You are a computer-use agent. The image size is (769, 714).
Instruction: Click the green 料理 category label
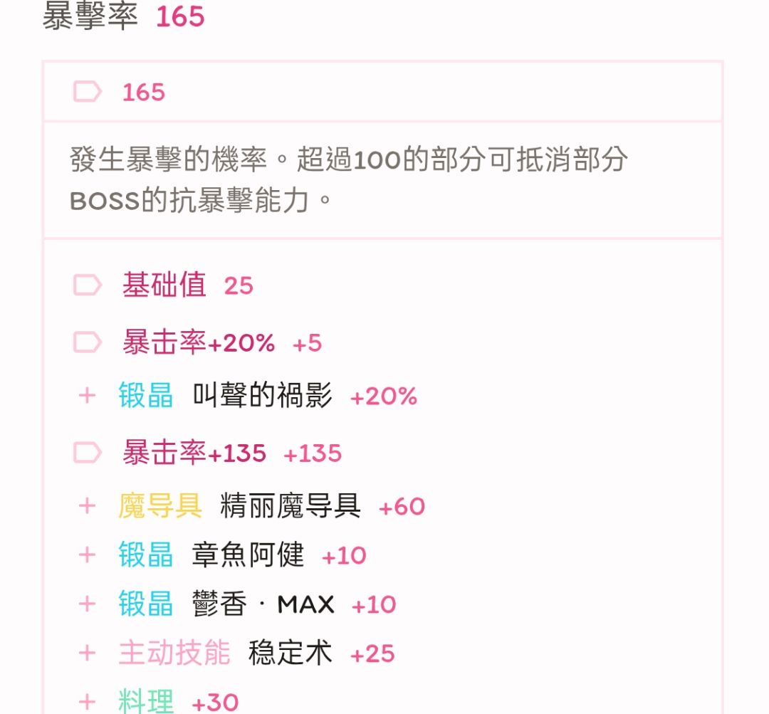146,702
